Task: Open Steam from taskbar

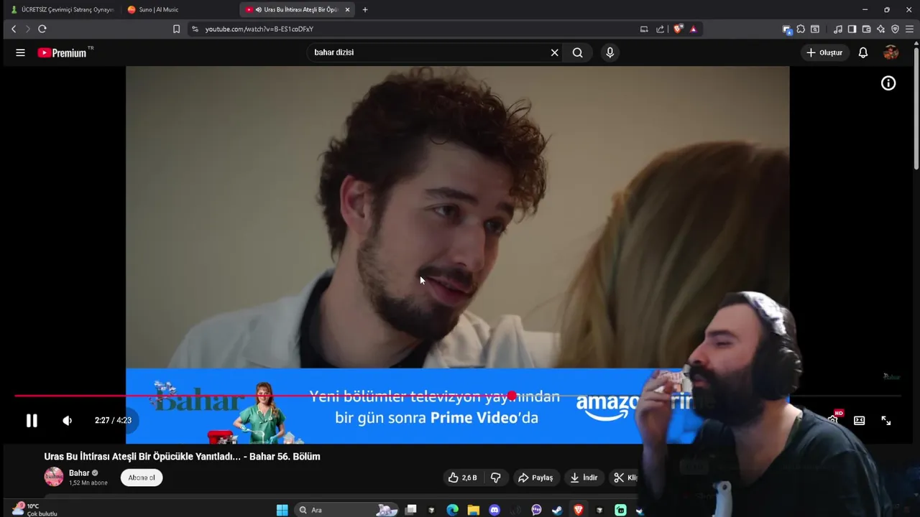Action: 557,510
